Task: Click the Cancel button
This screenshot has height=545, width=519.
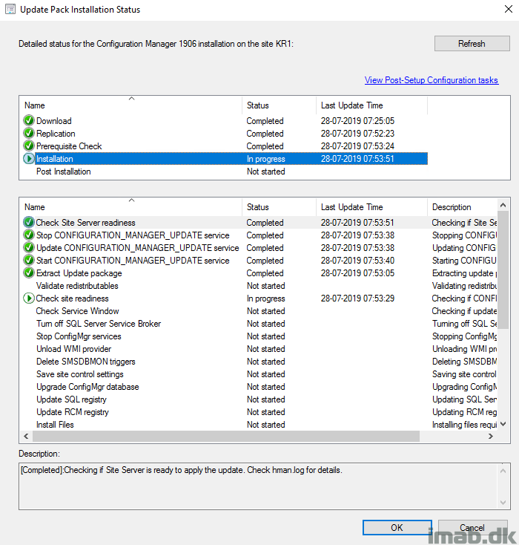Action: 472,528
